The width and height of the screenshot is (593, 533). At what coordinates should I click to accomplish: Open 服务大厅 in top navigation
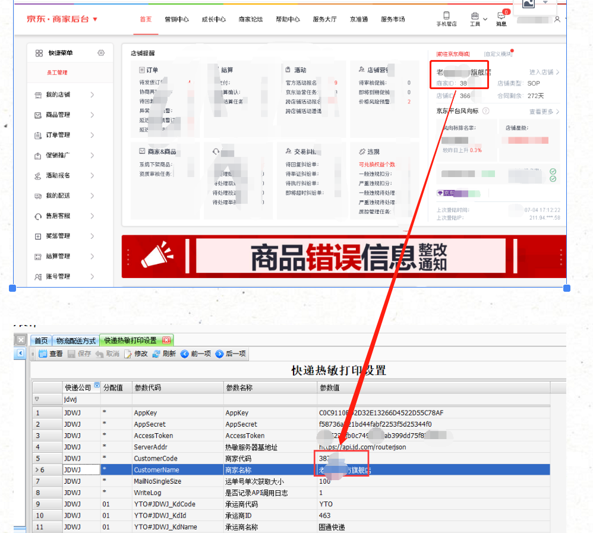324,19
